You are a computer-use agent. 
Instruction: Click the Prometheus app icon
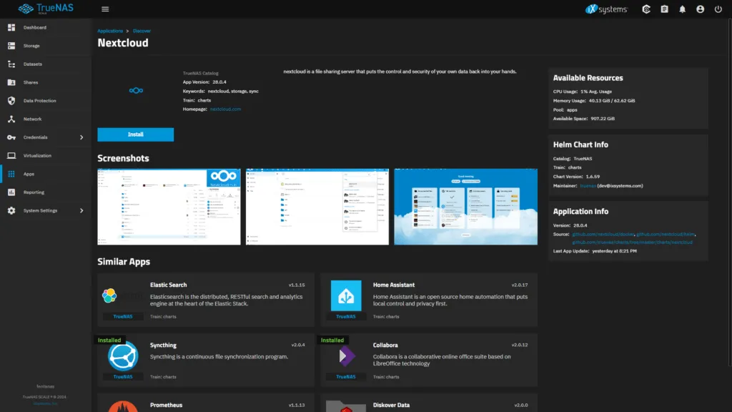click(x=122, y=408)
